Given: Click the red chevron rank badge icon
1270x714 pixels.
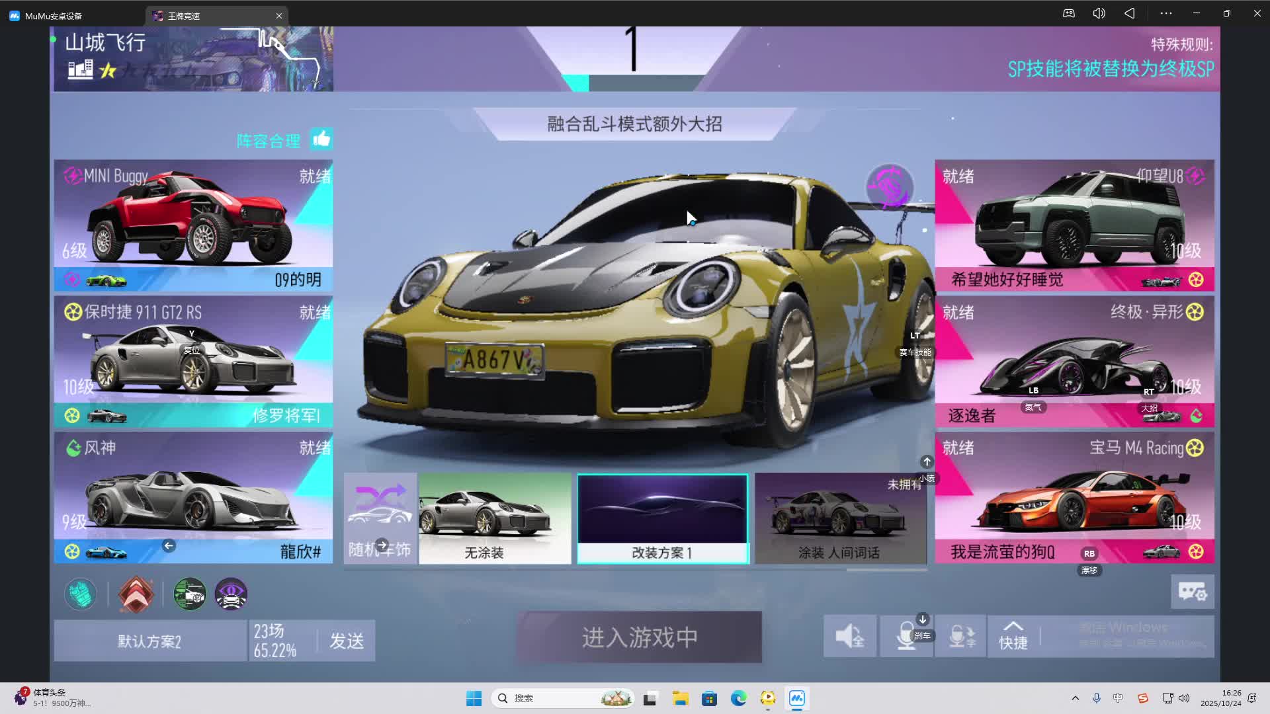Looking at the screenshot, I should (136, 594).
